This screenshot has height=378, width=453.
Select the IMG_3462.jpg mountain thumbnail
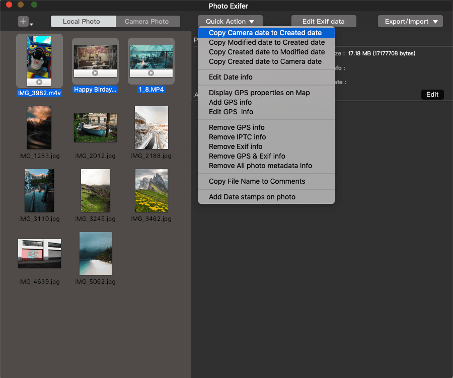tap(152, 190)
